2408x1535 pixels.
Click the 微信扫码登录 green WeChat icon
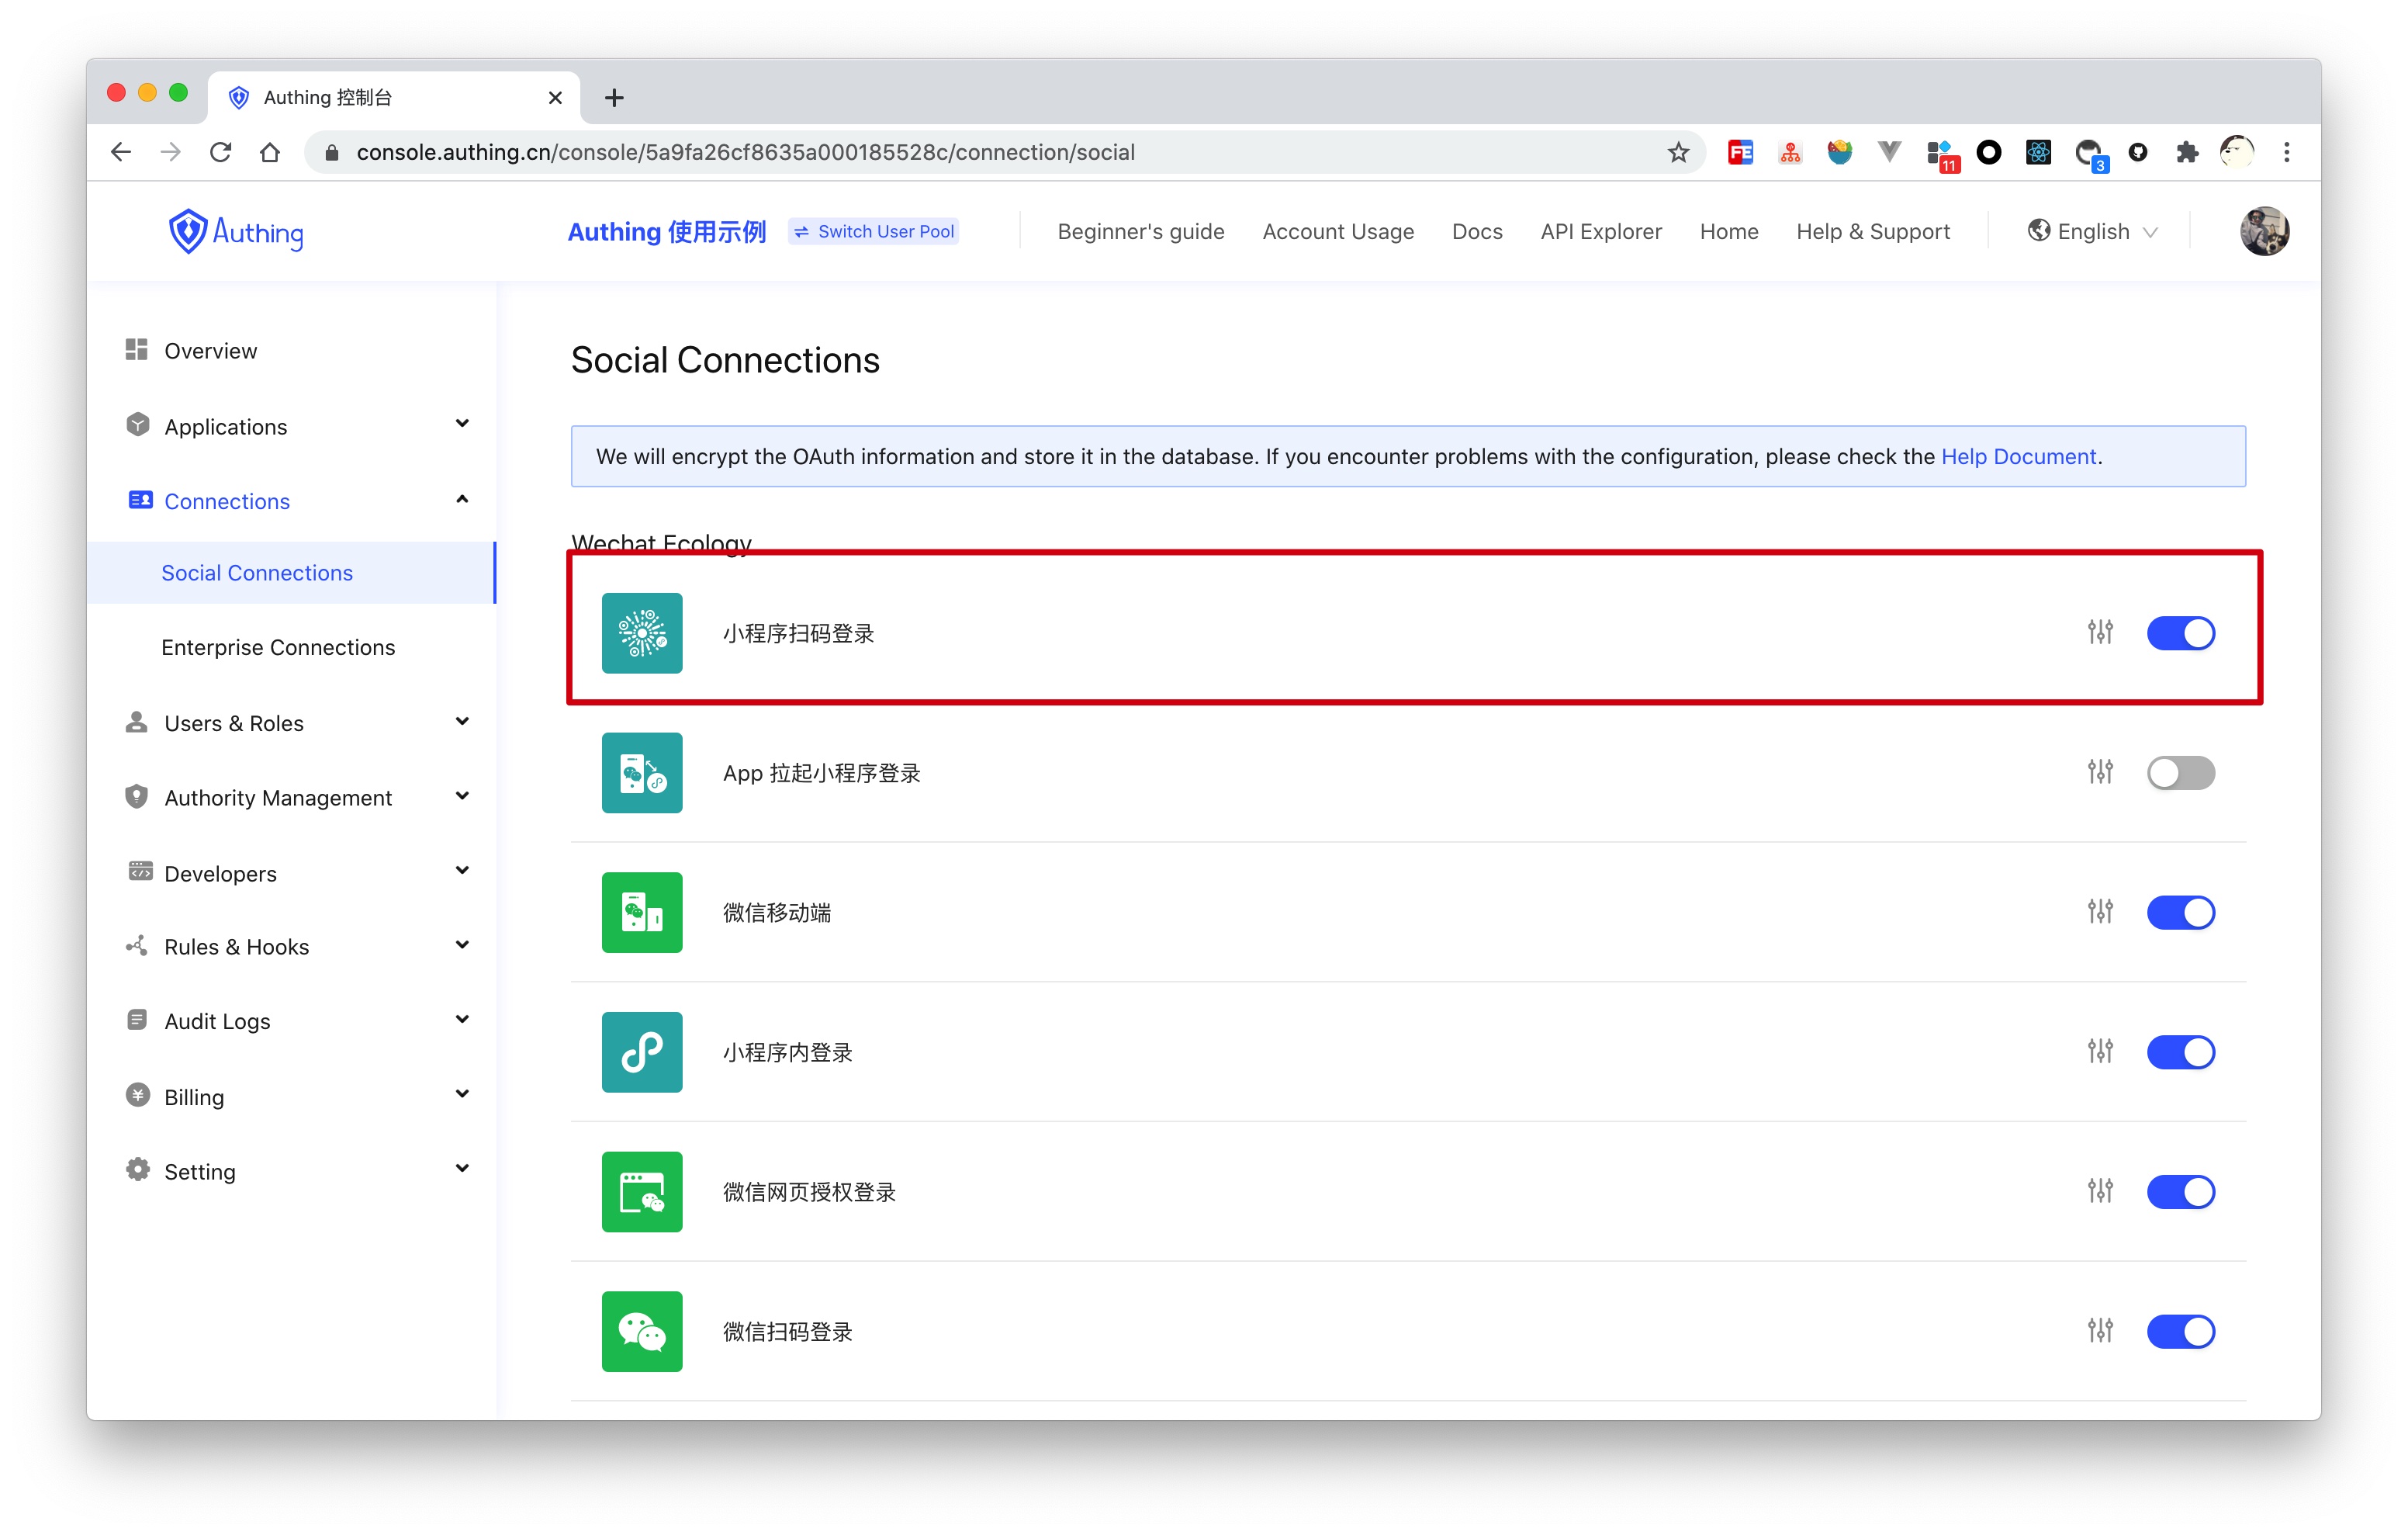(642, 1331)
